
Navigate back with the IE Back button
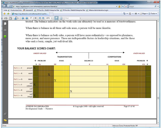coord(5,7)
